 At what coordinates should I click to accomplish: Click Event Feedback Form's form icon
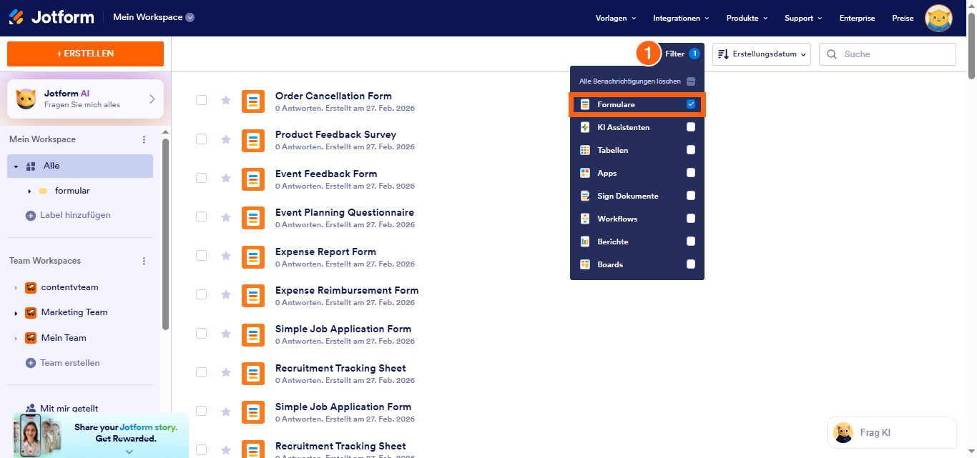coord(253,179)
